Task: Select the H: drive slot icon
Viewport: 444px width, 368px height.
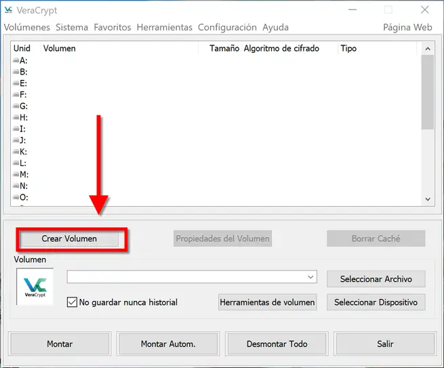Action: [16, 117]
